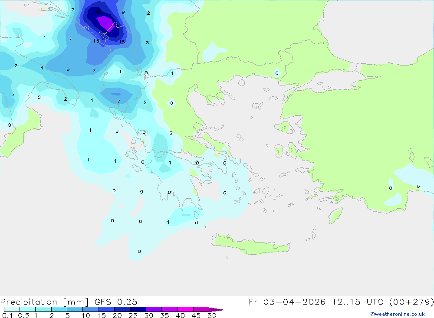Select the 10–15 mm legend color swatch
434x318 pixels.
click(91, 309)
